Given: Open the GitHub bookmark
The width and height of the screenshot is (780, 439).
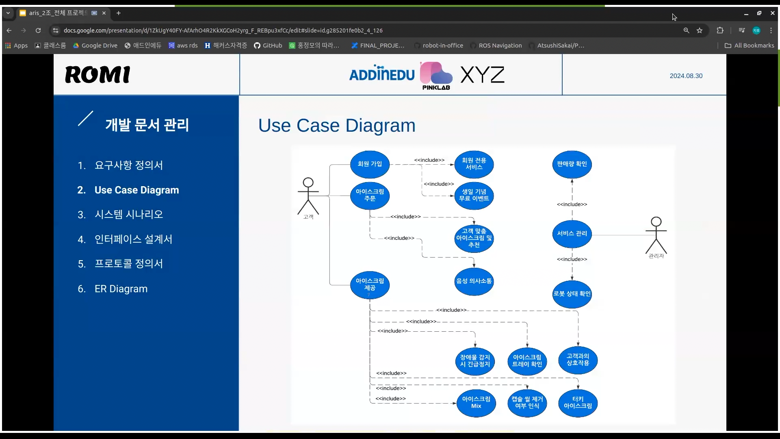Looking at the screenshot, I should (x=268, y=46).
